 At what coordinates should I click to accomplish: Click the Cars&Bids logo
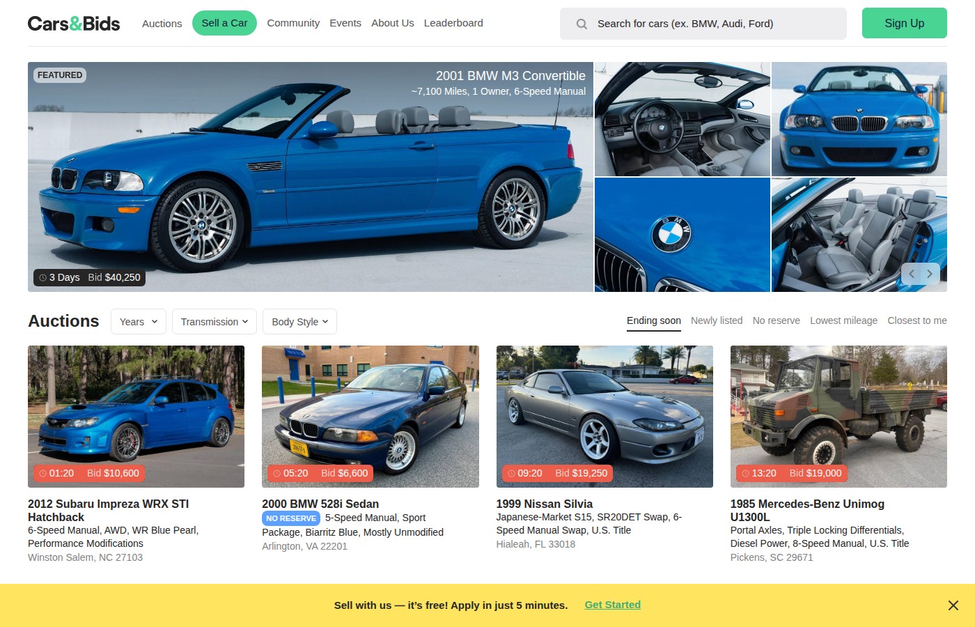click(73, 23)
